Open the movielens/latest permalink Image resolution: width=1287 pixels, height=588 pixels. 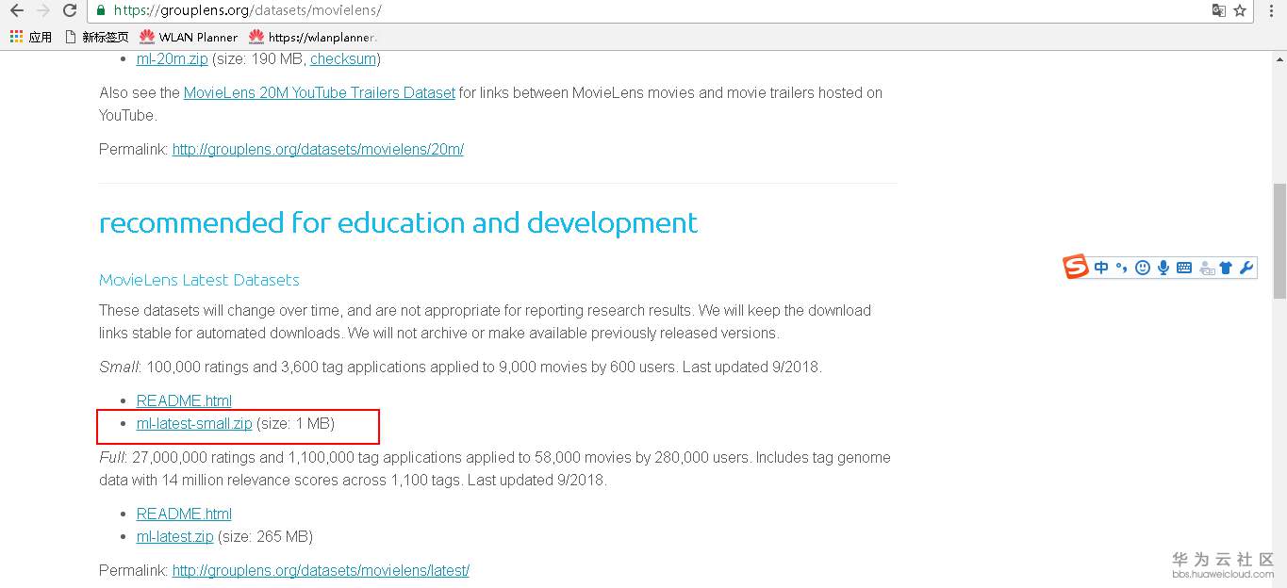tap(321, 570)
